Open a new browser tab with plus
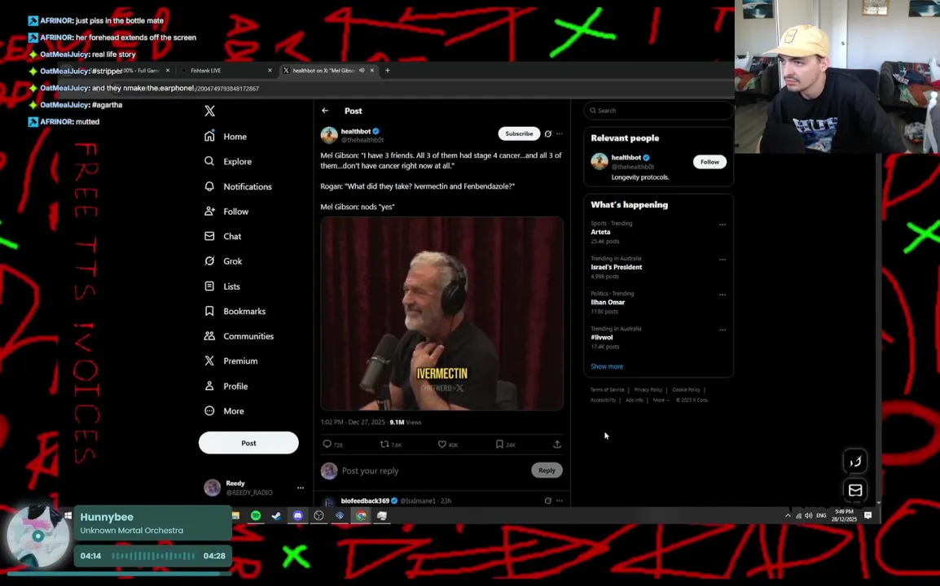 (387, 70)
